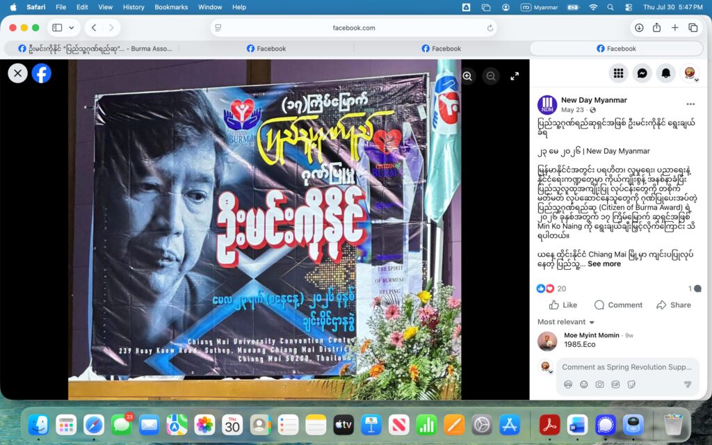712x445 pixels.
Task: Open Safari share sheet
Action: 656,27
